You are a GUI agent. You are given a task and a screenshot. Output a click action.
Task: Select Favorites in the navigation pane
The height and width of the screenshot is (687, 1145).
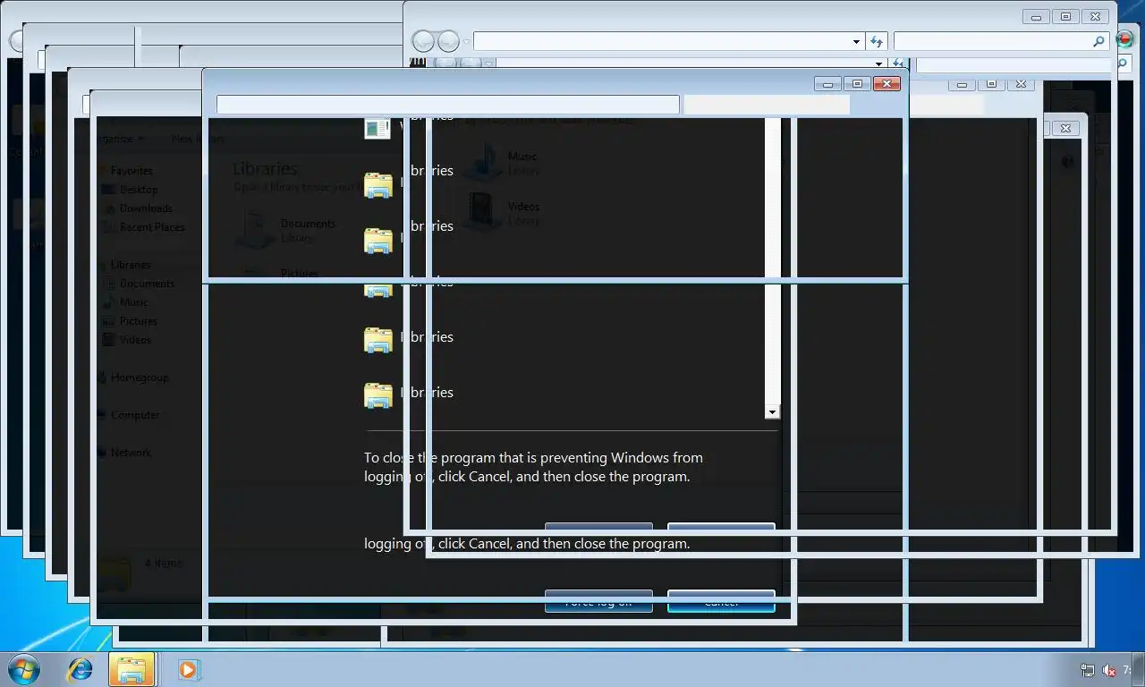click(x=131, y=171)
